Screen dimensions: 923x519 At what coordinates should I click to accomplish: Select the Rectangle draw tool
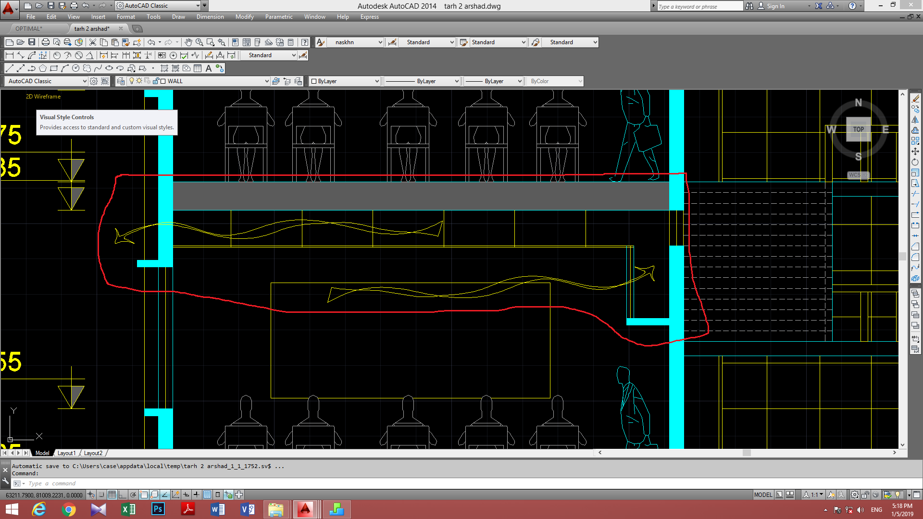[54, 68]
